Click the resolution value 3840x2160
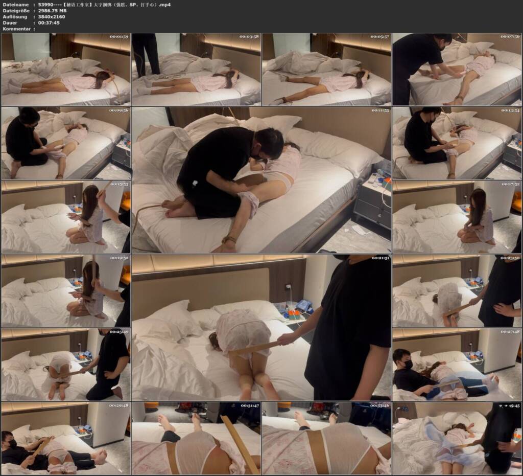The height and width of the screenshot is (476, 523). tap(52, 17)
